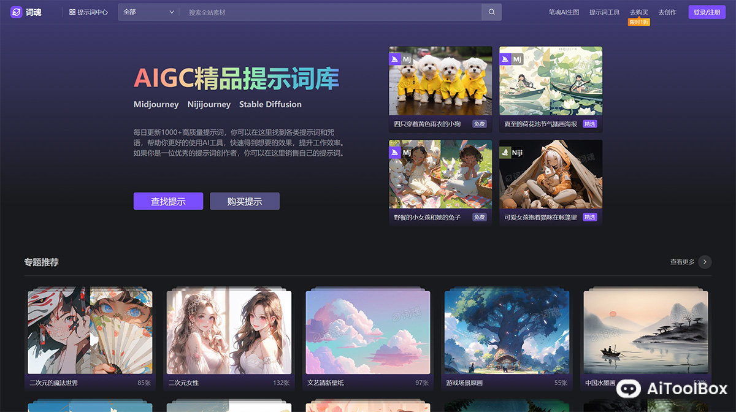Click 精选 tag on 可爱女孩抱着猫咪 card
This screenshot has height=412, width=736.
pos(590,217)
